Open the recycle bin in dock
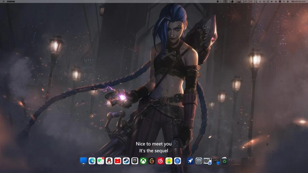The height and width of the screenshot is (173, 308). tap(224, 161)
